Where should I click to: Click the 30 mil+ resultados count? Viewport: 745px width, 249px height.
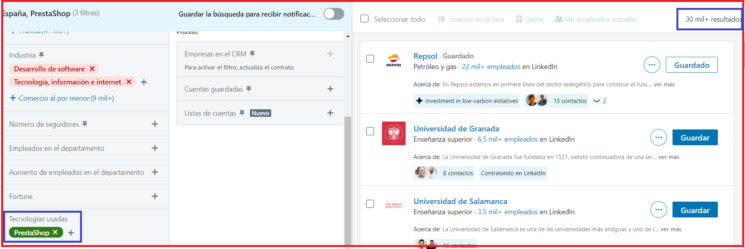coord(713,19)
